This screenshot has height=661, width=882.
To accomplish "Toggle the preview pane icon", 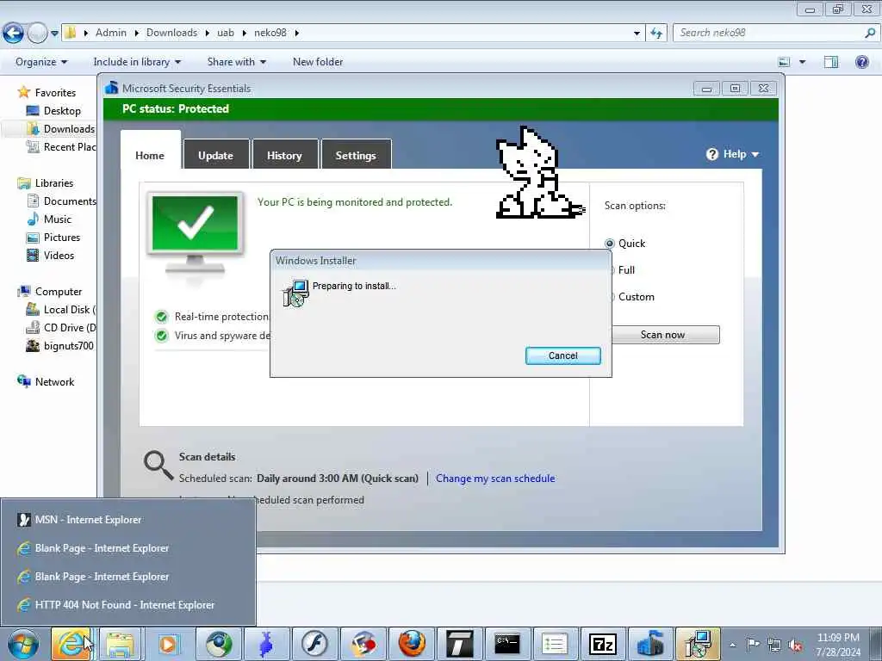I will pos(831,62).
